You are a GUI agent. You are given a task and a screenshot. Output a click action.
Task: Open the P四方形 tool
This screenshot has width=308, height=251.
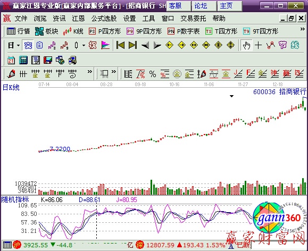coord(104,31)
